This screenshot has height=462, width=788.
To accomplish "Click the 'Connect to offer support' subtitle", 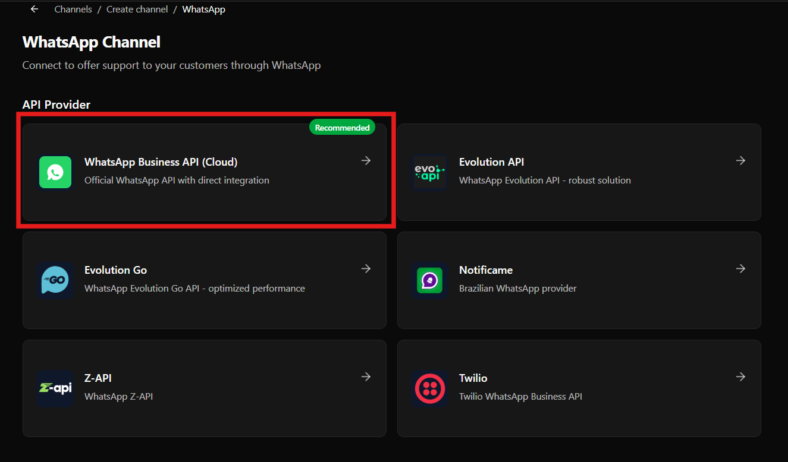I will pos(171,65).
